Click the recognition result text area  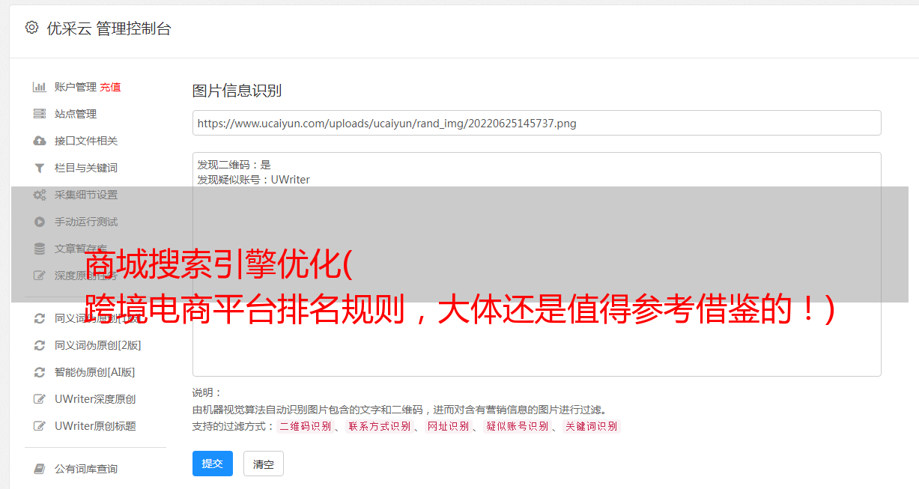[x=536, y=264]
